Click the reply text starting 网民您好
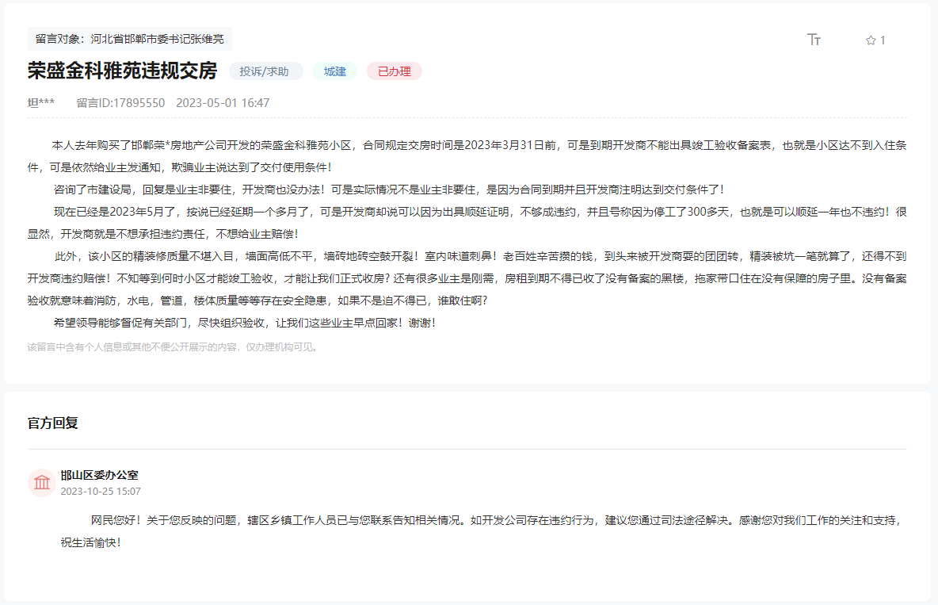The image size is (938, 605). (x=480, y=531)
